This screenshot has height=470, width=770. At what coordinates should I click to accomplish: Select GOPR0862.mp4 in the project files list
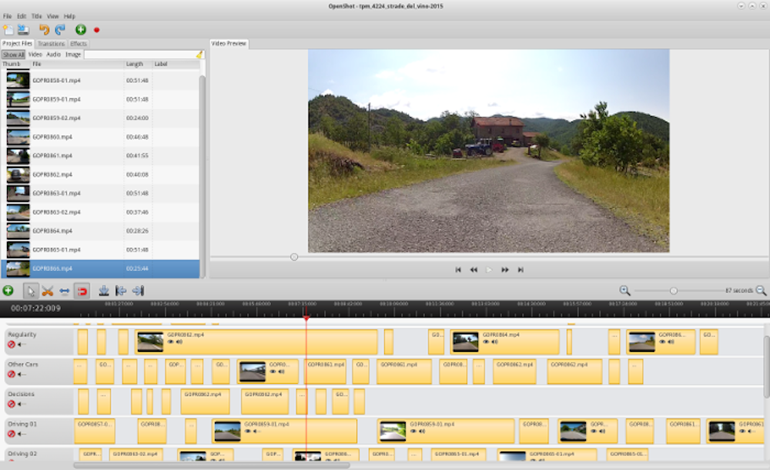52,174
